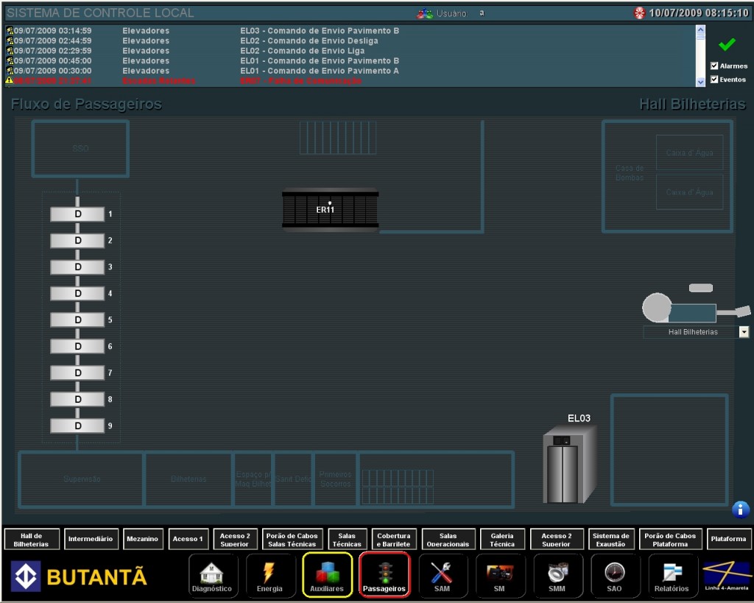The image size is (754, 603).
Task: Click the Metro logo beside BUTANTÃ
Action: [x=26, y=576]
